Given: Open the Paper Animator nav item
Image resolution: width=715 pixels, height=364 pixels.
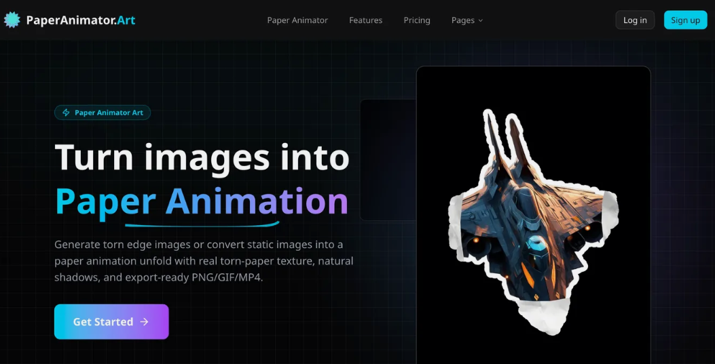Looking at the screenshot, I should click(297, 20).
